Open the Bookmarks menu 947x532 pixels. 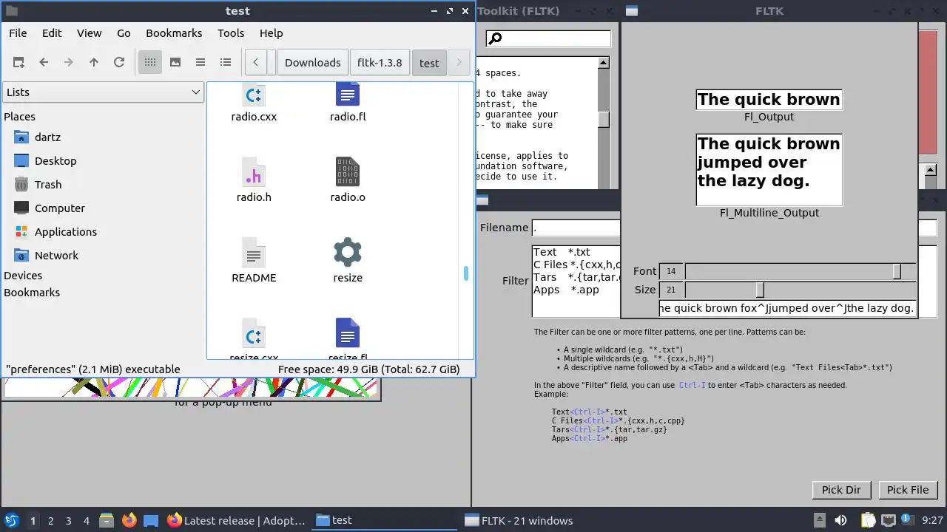pyautogui.click(x=174, y=33)
